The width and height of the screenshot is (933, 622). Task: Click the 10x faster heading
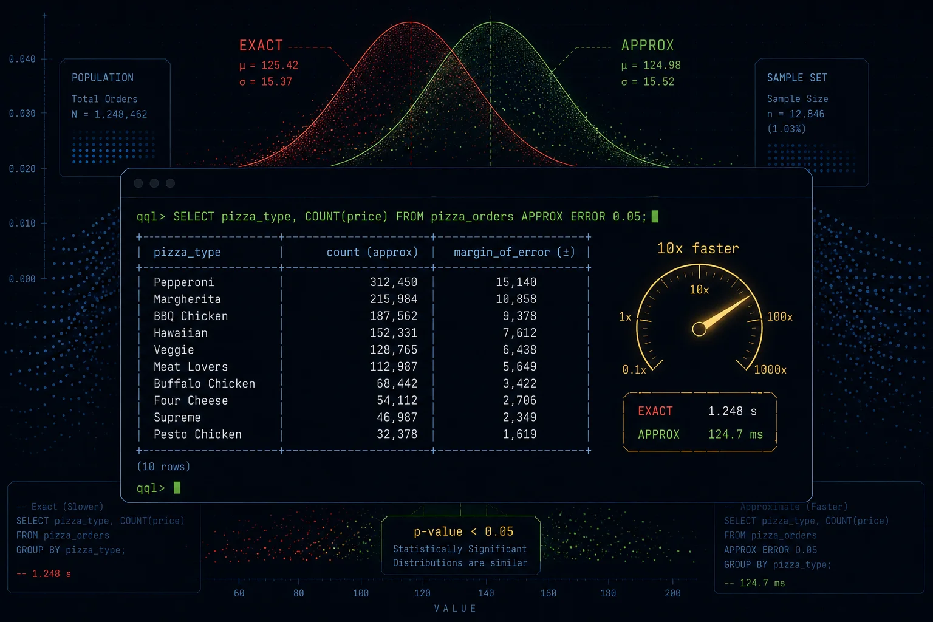(698, 248)
